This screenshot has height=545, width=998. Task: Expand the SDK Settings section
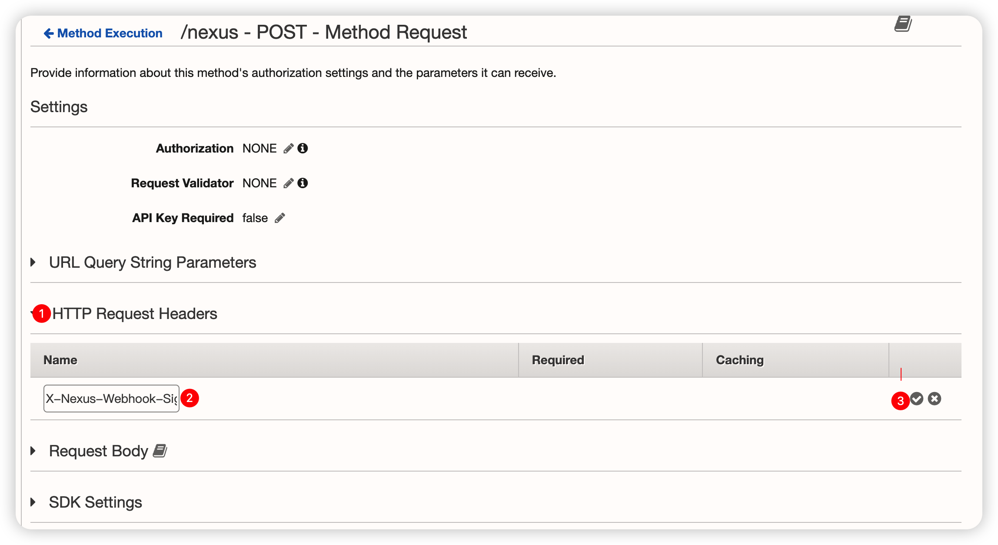click(33, 502)
